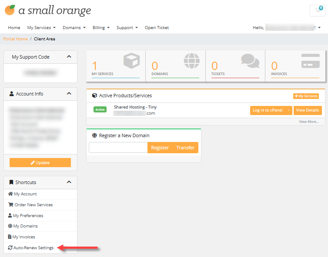This screenshot has height=257, width=328.
Task: Click the Log in to cPanel button
Action: point(268,110)
